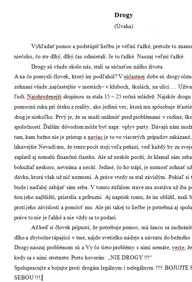Click the underlined word "naviac"

click(x=95, y=137)
